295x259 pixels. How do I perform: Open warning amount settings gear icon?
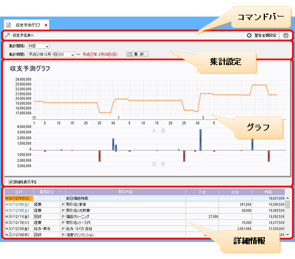(249, 35)
